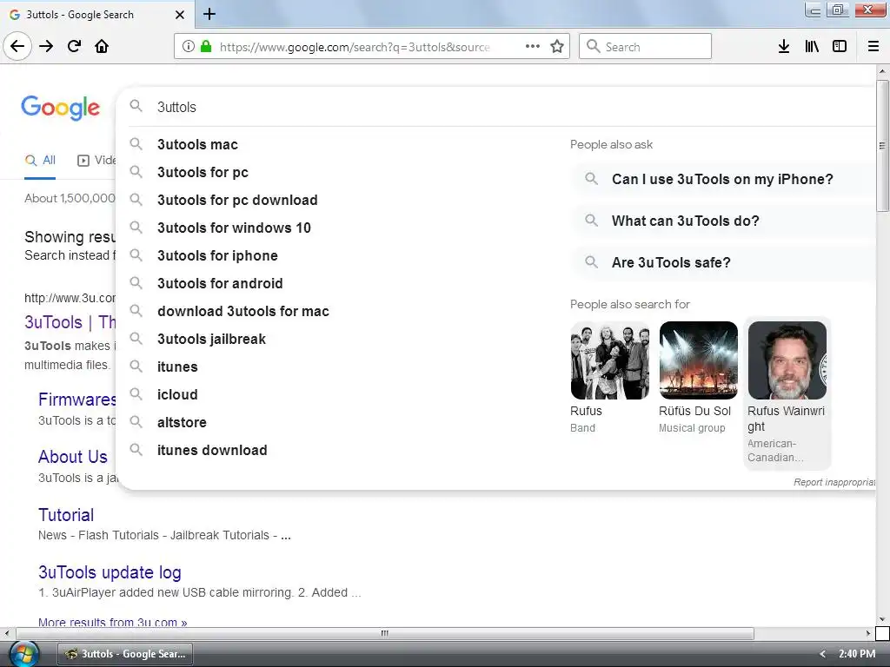
Task: Select the All search tab
Action: click(x=40, y=161)
